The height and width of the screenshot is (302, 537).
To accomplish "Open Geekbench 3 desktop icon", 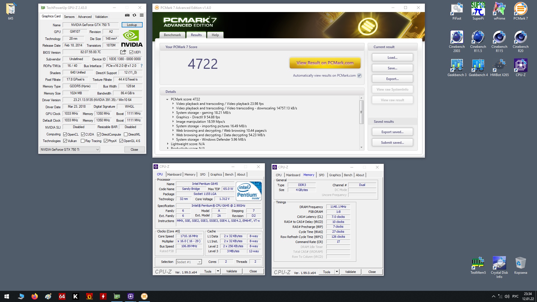I will click(457, 68).
